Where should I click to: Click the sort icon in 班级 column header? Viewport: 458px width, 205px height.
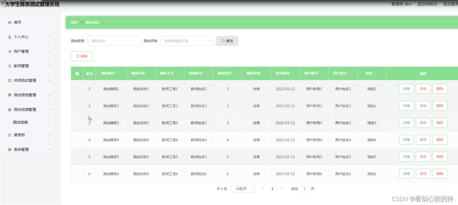[x=375, y=73]
